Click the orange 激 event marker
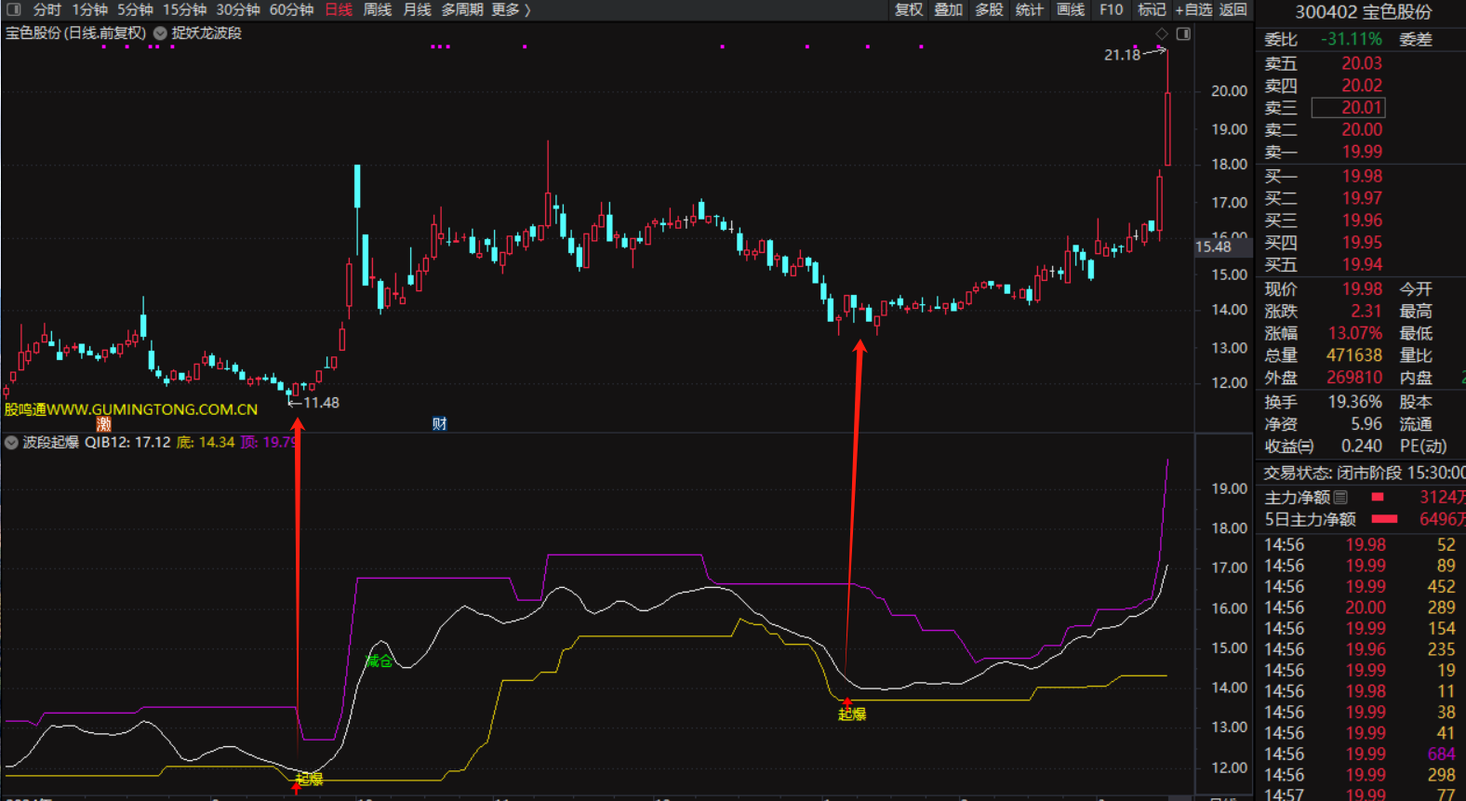Image resolution: width=1466 pixels, height=801 pixels. (104, 424)
